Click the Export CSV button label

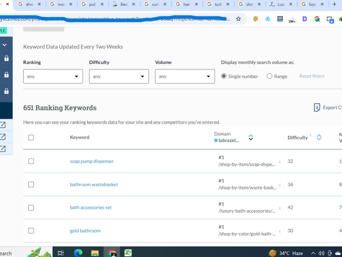[x=332, y=108]
